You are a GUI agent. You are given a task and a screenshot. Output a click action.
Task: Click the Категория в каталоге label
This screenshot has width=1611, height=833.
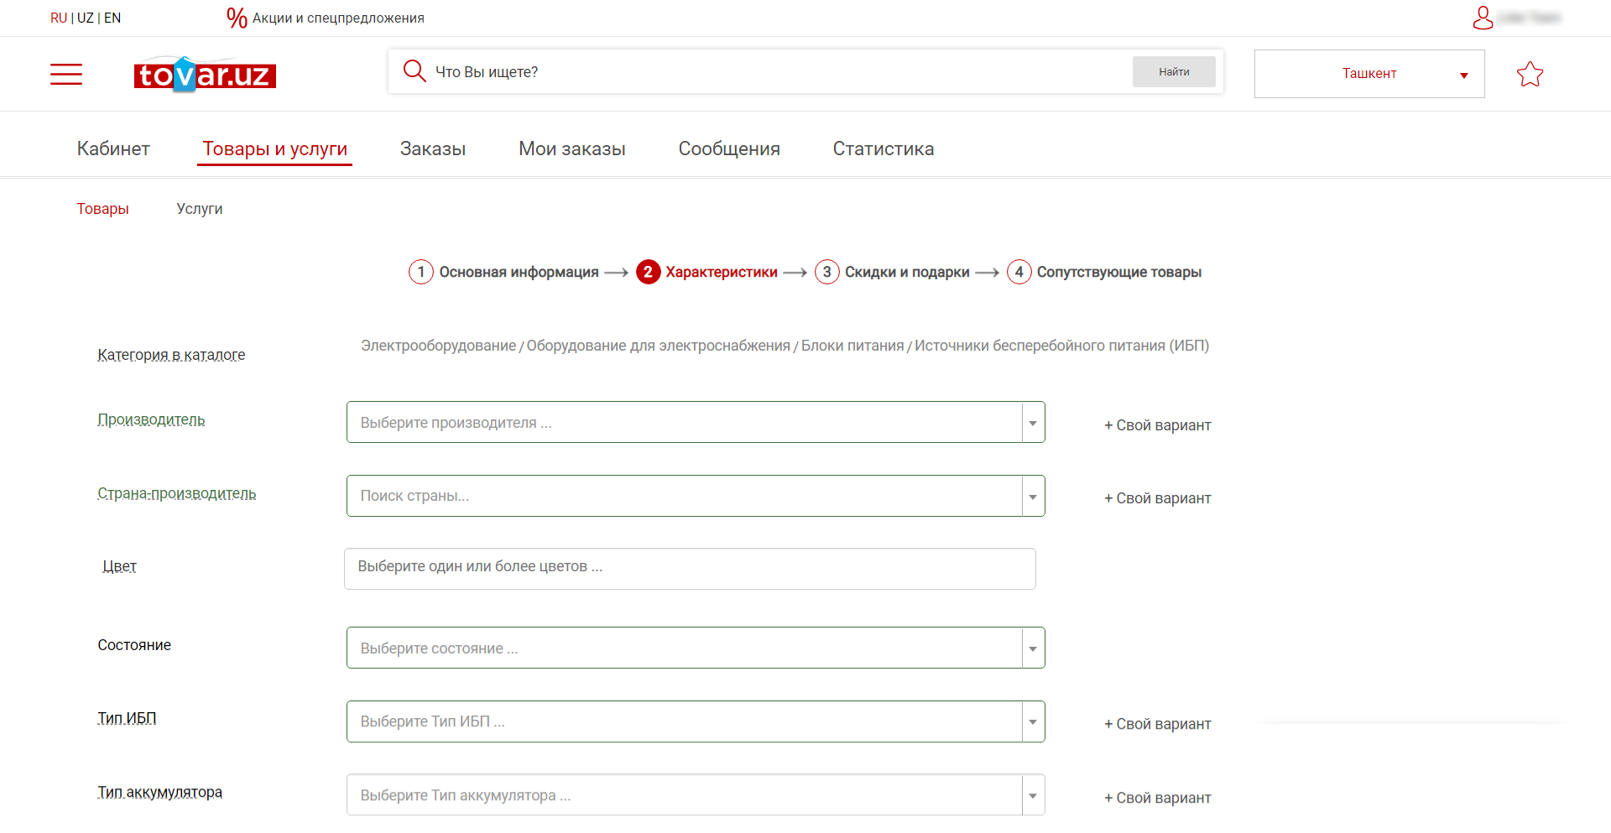point(171,355)
